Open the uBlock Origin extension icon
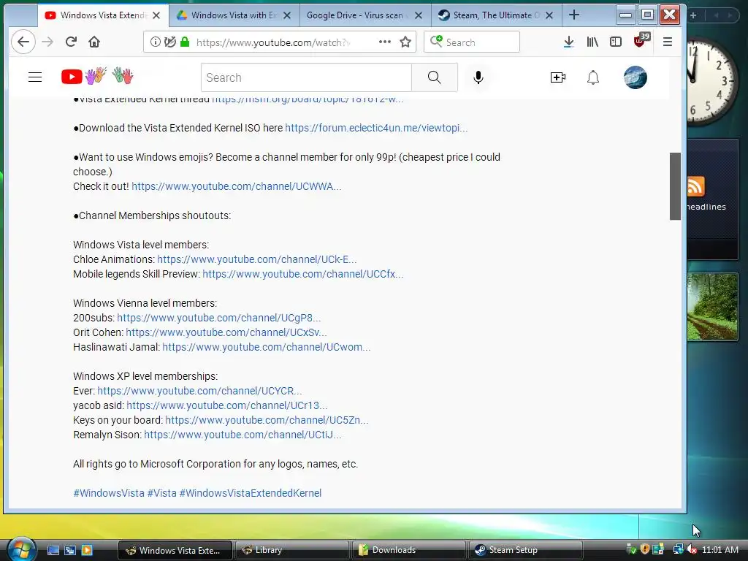The width and height of the screenshot is (748, 561). (x=641, y=41)
